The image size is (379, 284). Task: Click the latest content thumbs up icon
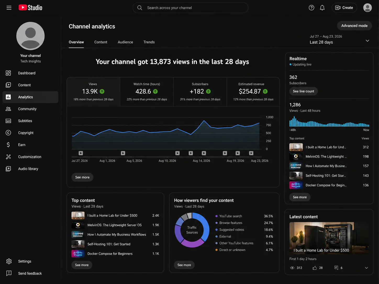(x=315, y=268)
